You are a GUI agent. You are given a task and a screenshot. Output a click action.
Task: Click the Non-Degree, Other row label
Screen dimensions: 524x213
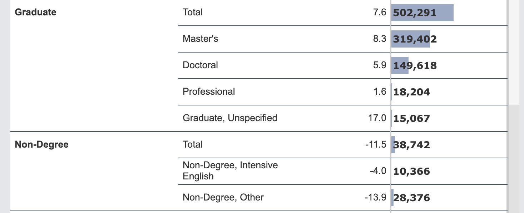(223, 197)
